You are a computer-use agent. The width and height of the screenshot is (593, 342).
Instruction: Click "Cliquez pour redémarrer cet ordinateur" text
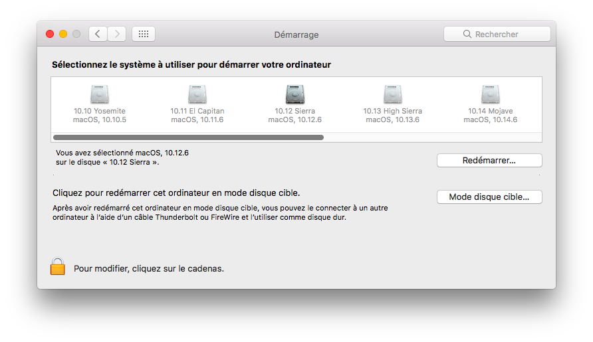[x=176, y=193]
